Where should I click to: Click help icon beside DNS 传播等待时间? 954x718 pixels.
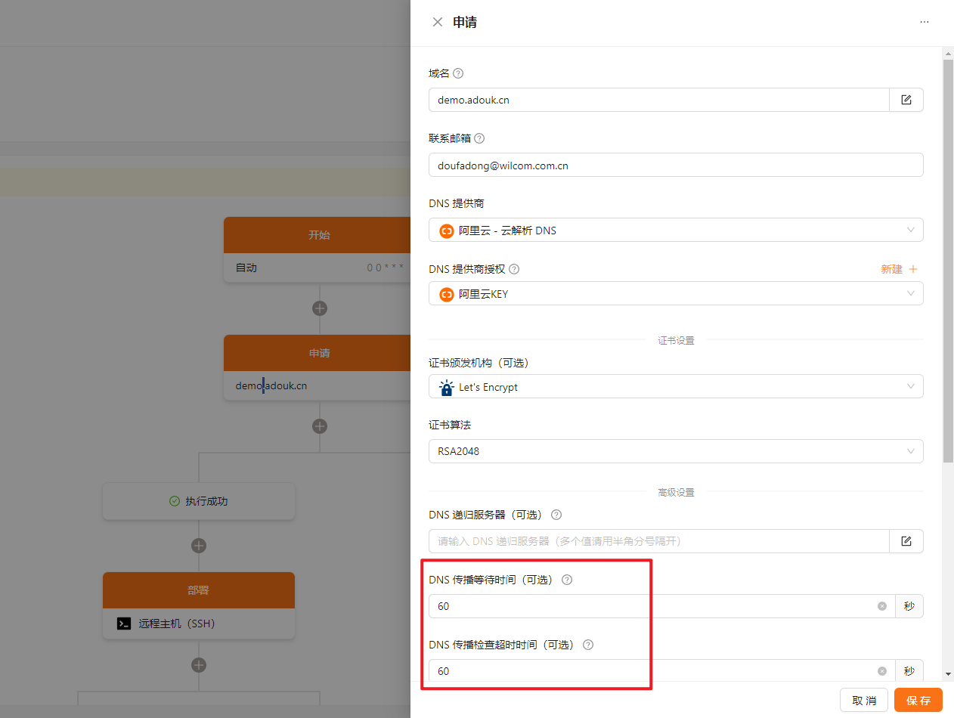tap(567, 580)
